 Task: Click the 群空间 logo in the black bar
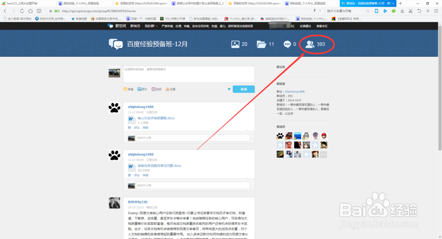click(117, 26)
